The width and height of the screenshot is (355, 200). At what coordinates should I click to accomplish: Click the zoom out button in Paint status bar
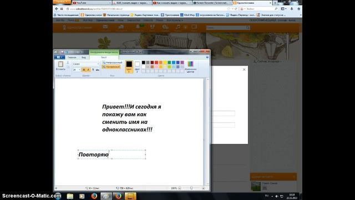[180, 188]
